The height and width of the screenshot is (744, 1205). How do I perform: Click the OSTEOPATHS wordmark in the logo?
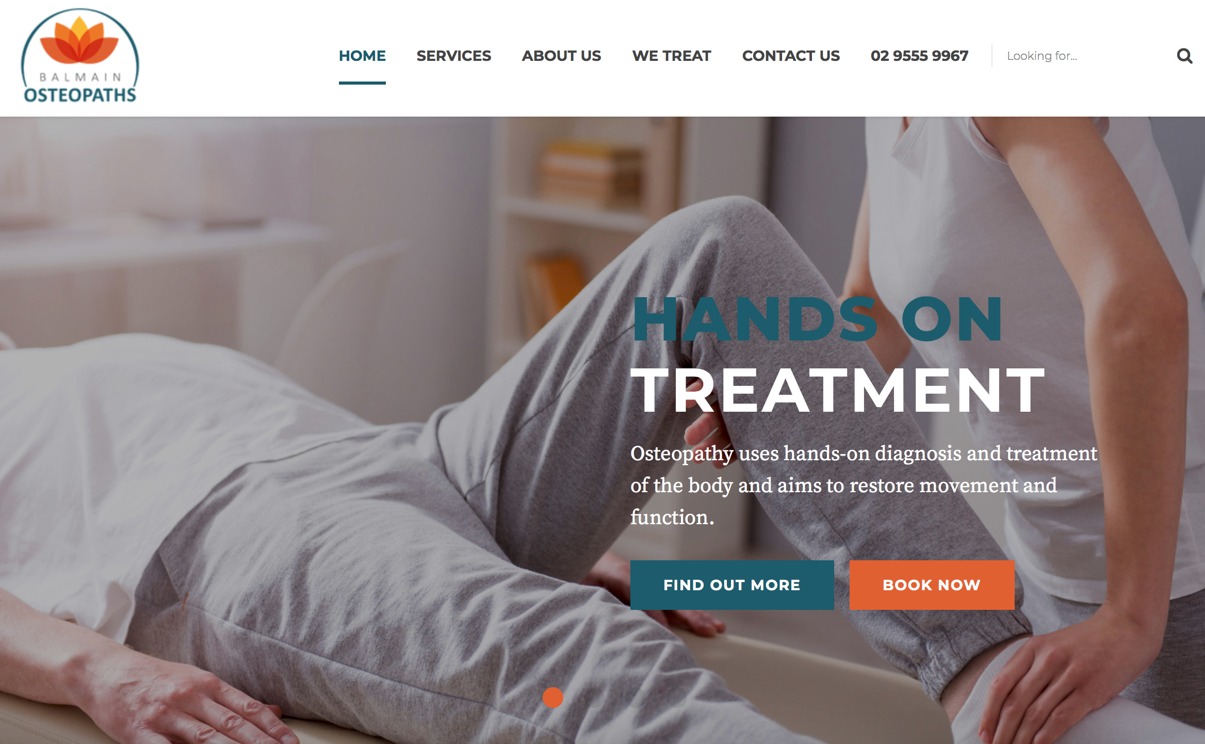click(80, 95)
